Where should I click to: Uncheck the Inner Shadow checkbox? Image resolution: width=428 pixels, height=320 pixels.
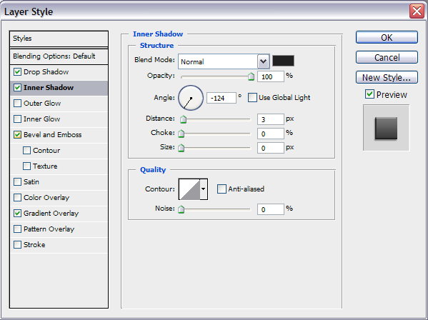tap(17, 88)
